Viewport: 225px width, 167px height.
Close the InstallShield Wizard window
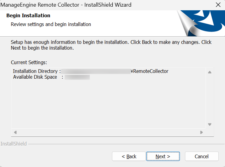point(218,5)
